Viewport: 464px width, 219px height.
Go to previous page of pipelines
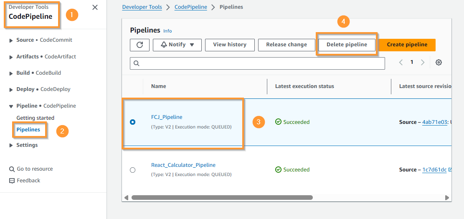pyautogui.click(x=401, y=62)
